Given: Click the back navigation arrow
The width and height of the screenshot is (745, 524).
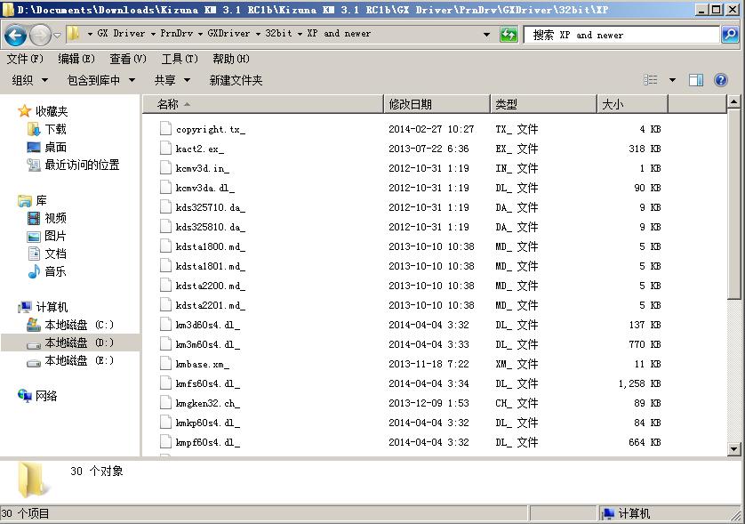Looking at the screenshot, I should point(17,34).
